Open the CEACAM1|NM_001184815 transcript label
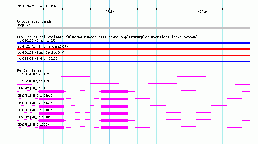 35,110
